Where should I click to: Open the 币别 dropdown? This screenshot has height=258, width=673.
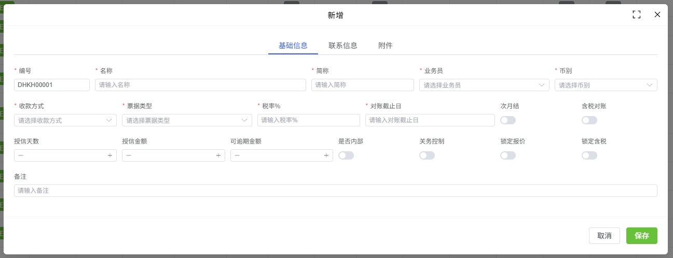606,85
